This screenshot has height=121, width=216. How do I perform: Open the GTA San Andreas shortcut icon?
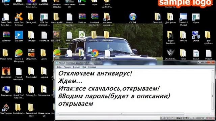click(x=44, y=17)
